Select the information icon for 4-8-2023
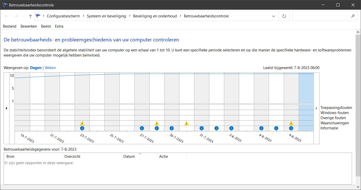361x190 pixels. [261, 128]
